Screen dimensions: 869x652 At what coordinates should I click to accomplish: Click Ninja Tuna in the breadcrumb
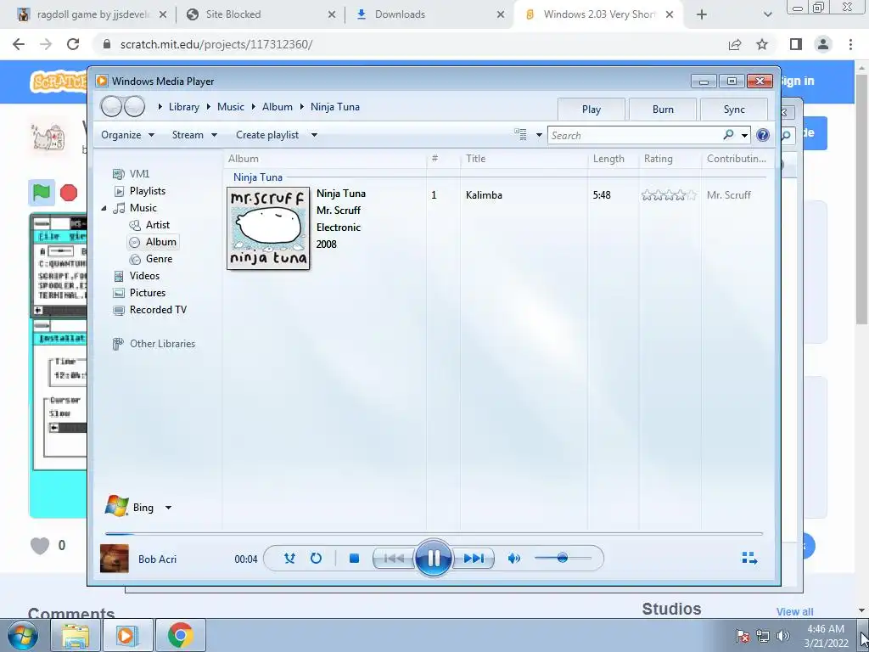click(x=334, y=107)
